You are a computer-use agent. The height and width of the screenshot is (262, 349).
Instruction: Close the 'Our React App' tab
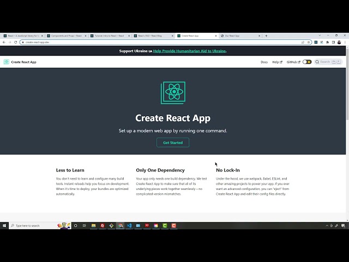coord(260,35)
